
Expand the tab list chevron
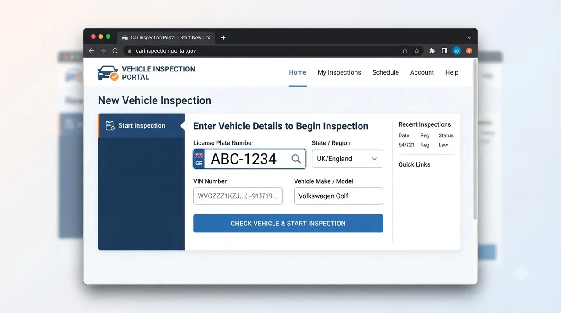click(x=469, y=38)
